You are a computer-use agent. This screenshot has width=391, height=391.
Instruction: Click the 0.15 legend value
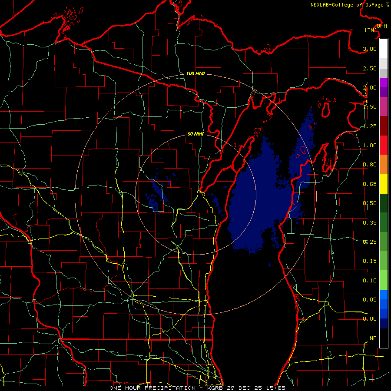(370, 261)
